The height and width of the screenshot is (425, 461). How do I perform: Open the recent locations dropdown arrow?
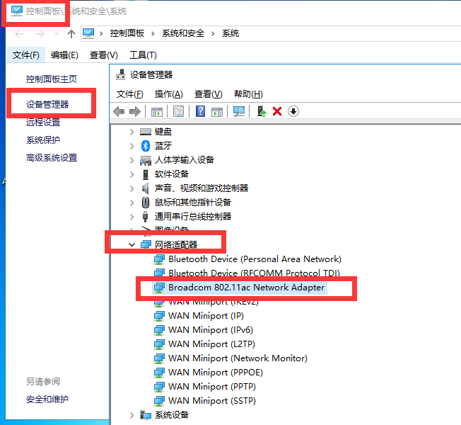(57, 34)
